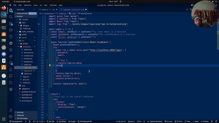The width and height of the screenshot is (219, 123).
Task: Show Applications grid in the dock
Action: (x=4, y=119)
